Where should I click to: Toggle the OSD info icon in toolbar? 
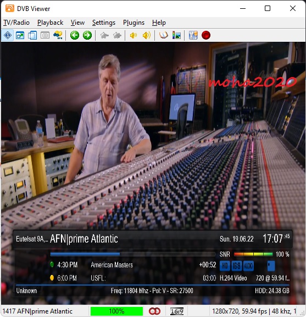(x=8, y=35)
